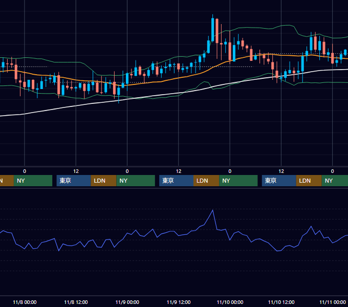The width and height of the screenshot is (348, 307).
Task: Click the 11/8 12:00 date label
Action: [x=76, y=302]
